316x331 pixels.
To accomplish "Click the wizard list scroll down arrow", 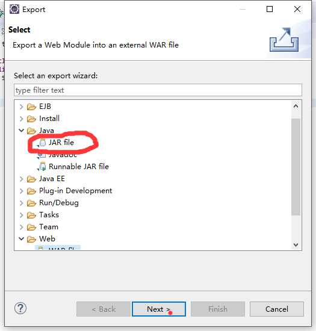I will click(x=296, y=245).
